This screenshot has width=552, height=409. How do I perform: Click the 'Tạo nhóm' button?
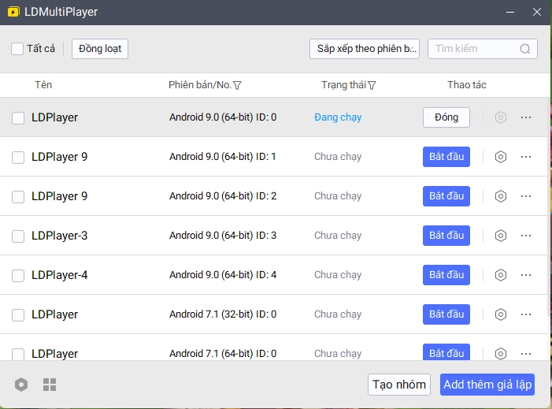click(x=399, y=385)
